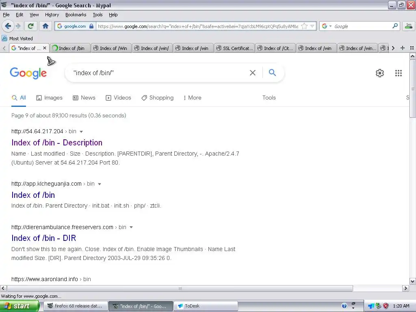
Task: Open "Index of /bin - Description" result
Action: [x=57, y=143]
